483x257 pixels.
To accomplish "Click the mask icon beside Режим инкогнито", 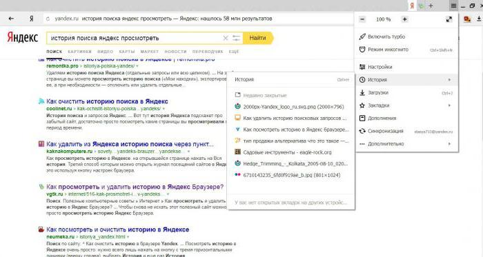I will (362, 50).
